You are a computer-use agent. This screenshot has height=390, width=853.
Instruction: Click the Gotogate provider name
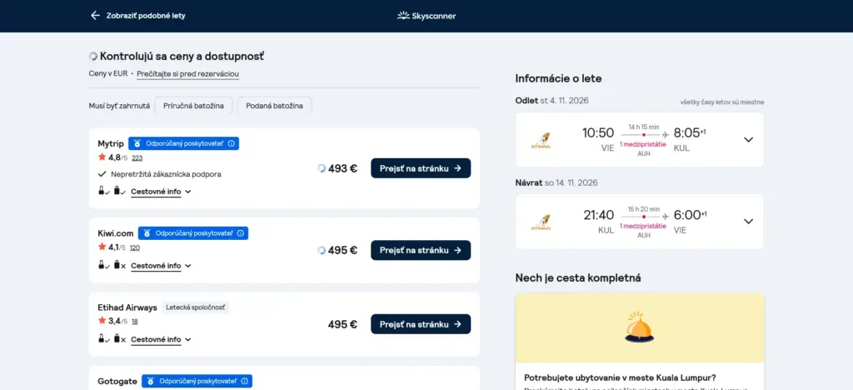tap(117, 382)
